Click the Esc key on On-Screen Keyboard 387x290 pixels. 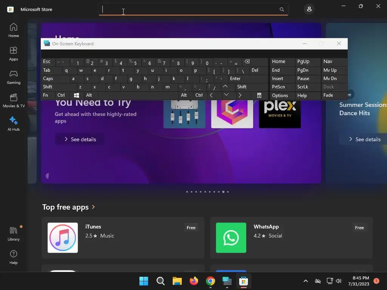(x=48, y=62)
